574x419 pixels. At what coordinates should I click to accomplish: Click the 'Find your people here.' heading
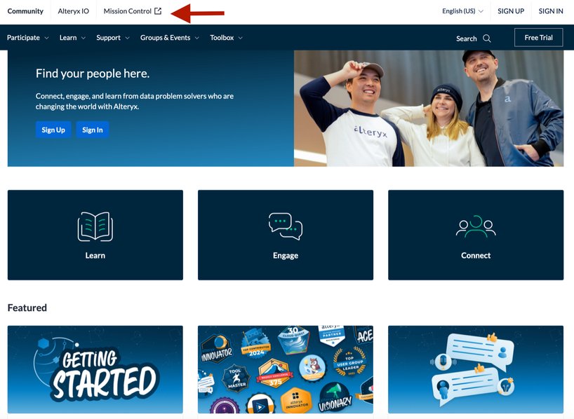pyautogui.click(x=93, y=74)
